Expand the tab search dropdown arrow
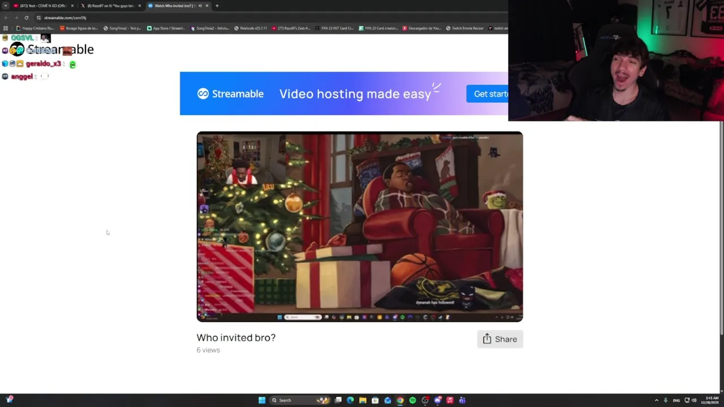This screenshot has width=724, height=407. pos(6,6)
